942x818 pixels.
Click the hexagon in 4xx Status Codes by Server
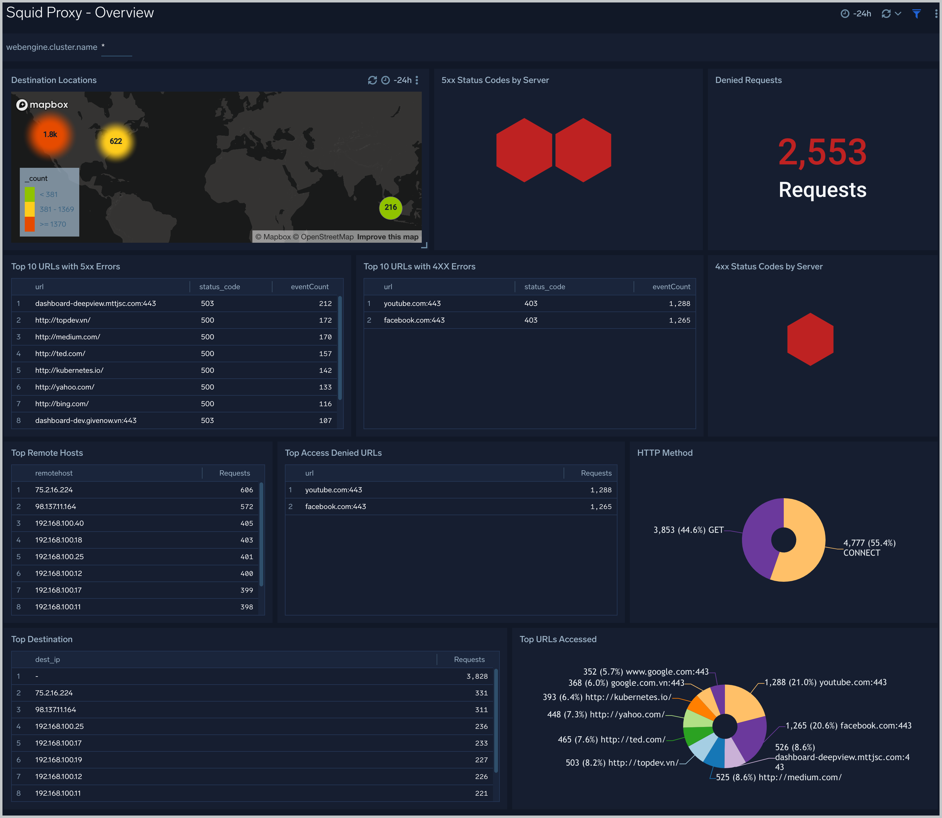[810, 339]
